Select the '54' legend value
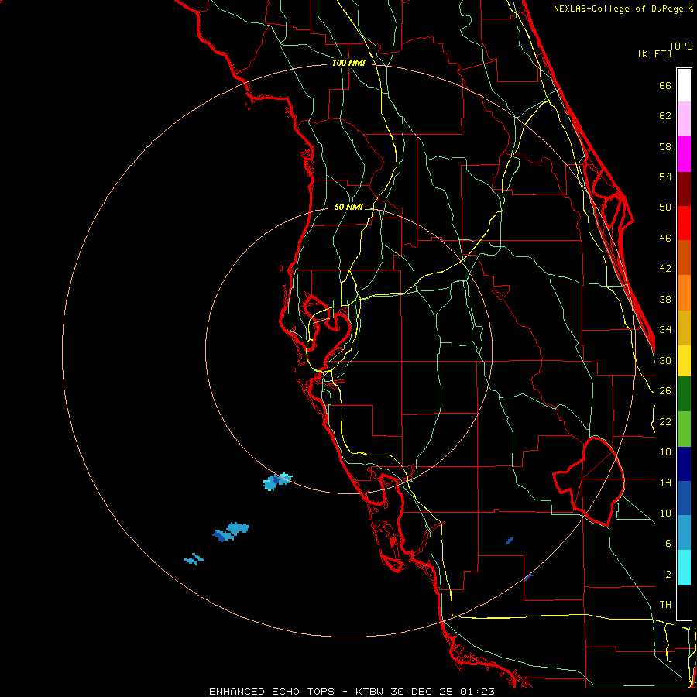 click(x=665, y=177)
